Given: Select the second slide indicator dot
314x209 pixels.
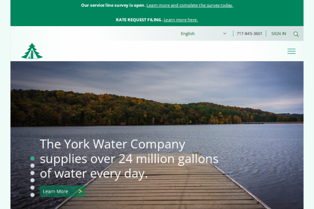Looking at the screenshot, I should [x=32, y=166].
